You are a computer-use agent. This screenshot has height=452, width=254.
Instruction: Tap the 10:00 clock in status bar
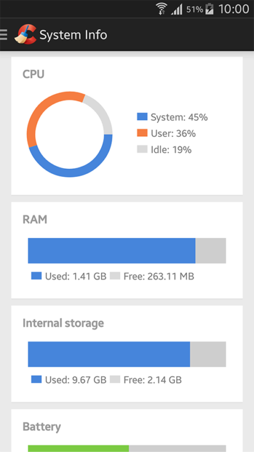(233, 9)
